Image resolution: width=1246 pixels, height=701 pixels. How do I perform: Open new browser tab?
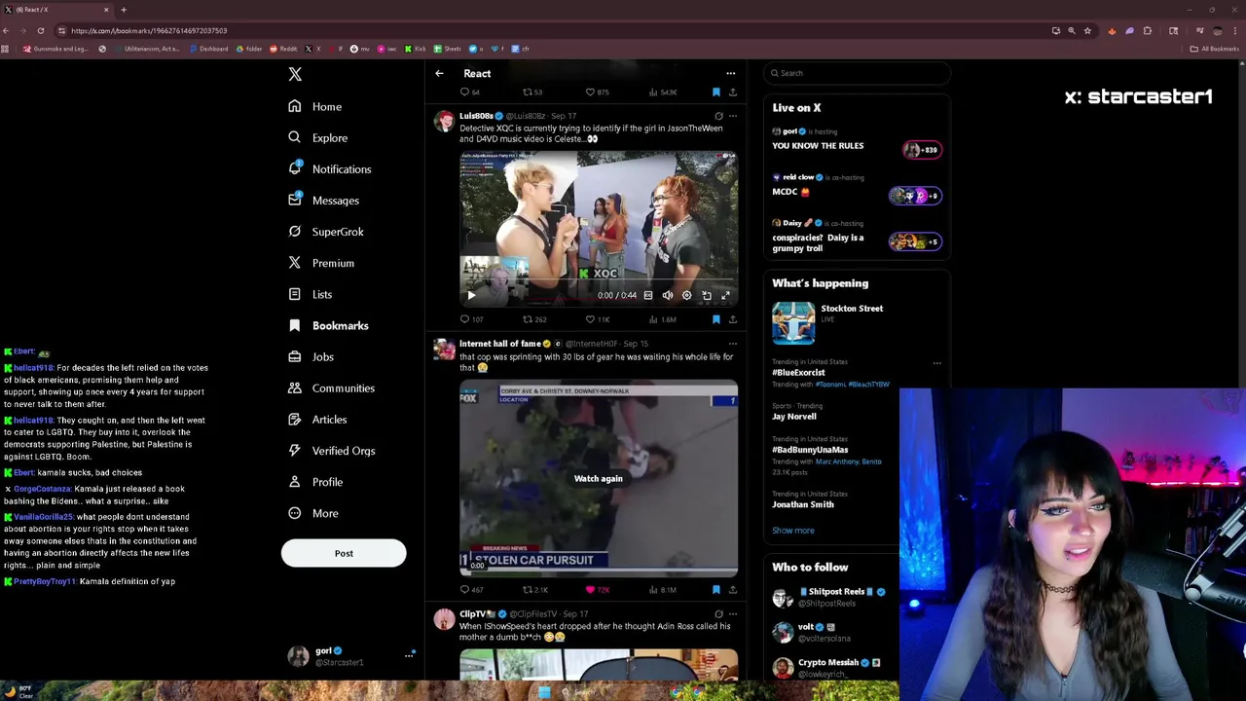[x=124, y=10]
